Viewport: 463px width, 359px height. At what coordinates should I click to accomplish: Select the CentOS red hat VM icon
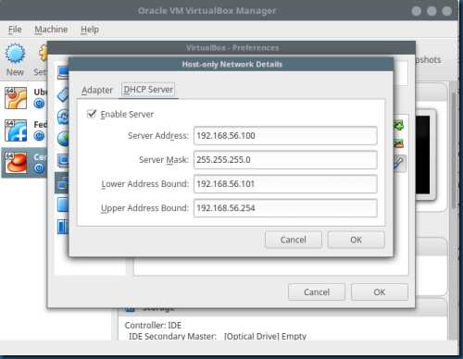[16, 163]
